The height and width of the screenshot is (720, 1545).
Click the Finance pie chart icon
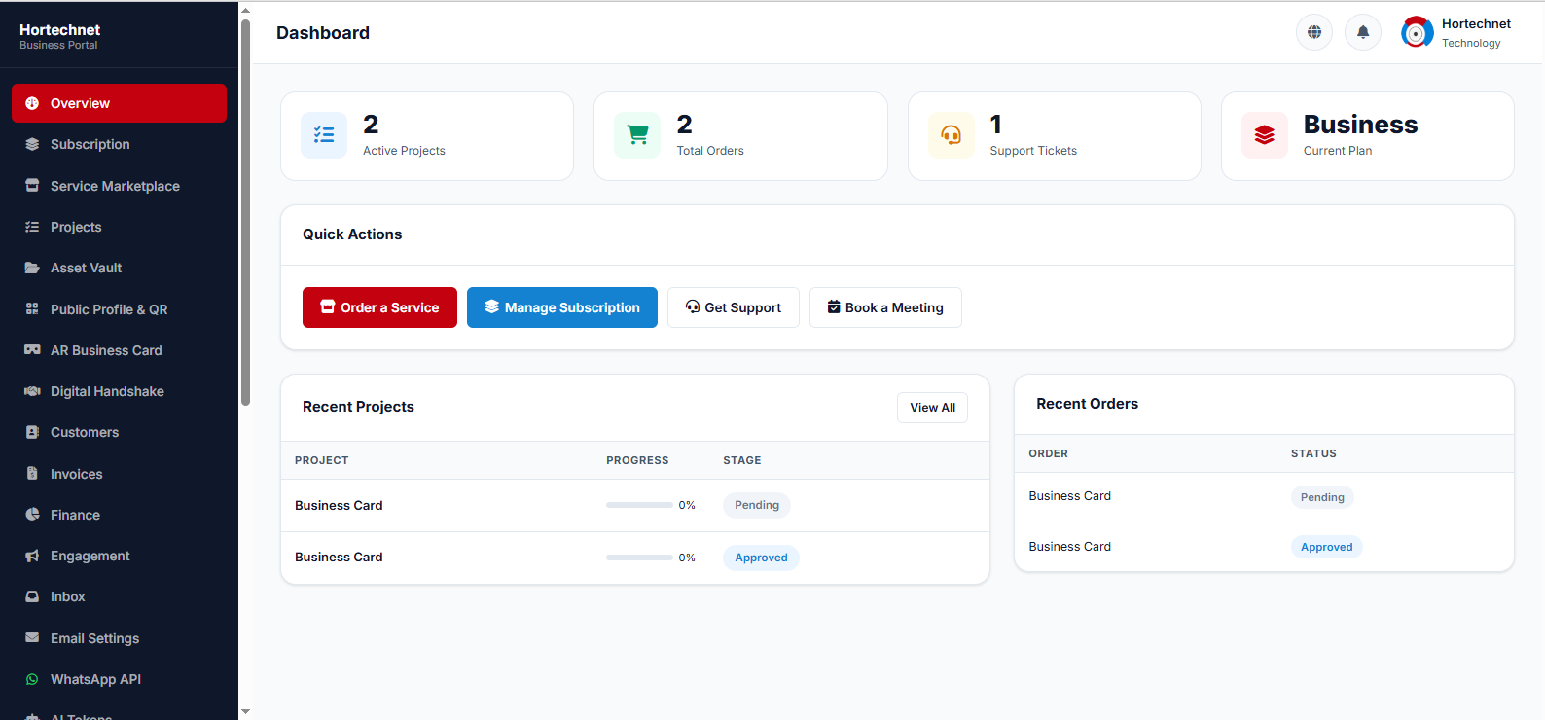(32, 515)
